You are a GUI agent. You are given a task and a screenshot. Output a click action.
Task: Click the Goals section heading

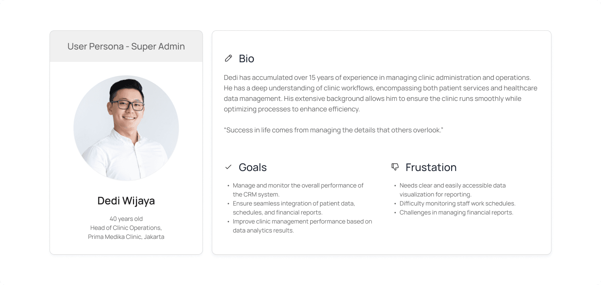pos(253,167)
